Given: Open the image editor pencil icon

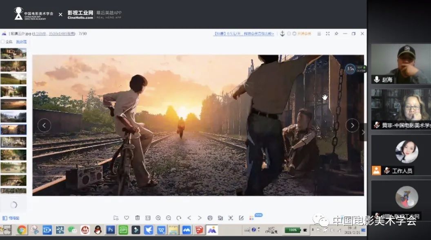Looking at the screenshot, I should pyautogui.click(x=241, y=218).
